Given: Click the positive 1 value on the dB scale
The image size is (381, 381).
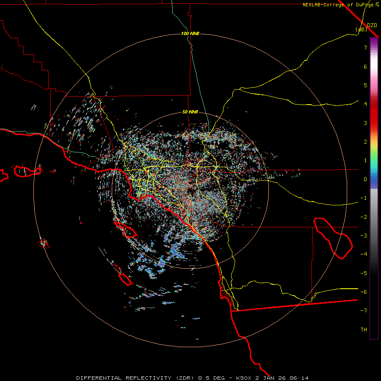Looking at the screenshot, I should [365, 160].
